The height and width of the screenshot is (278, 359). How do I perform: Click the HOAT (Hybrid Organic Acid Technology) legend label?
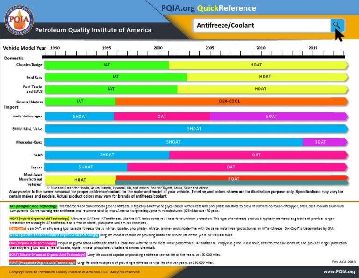coord(39,219)
